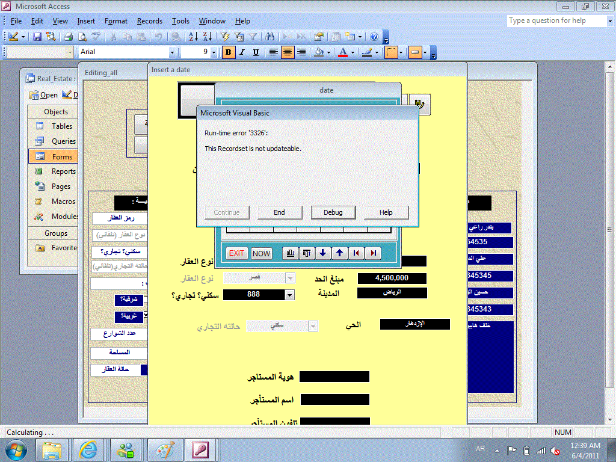Click the volume icon in system tray
616x462 pixels.
555,450
